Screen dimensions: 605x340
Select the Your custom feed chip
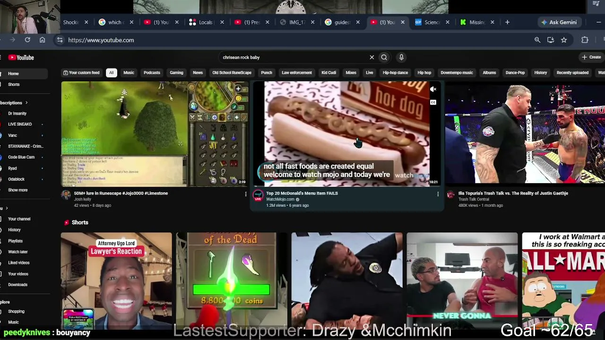click(81, 73)
